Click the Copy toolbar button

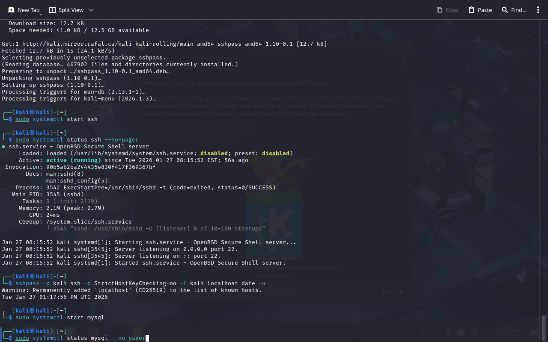coord(447,10)
